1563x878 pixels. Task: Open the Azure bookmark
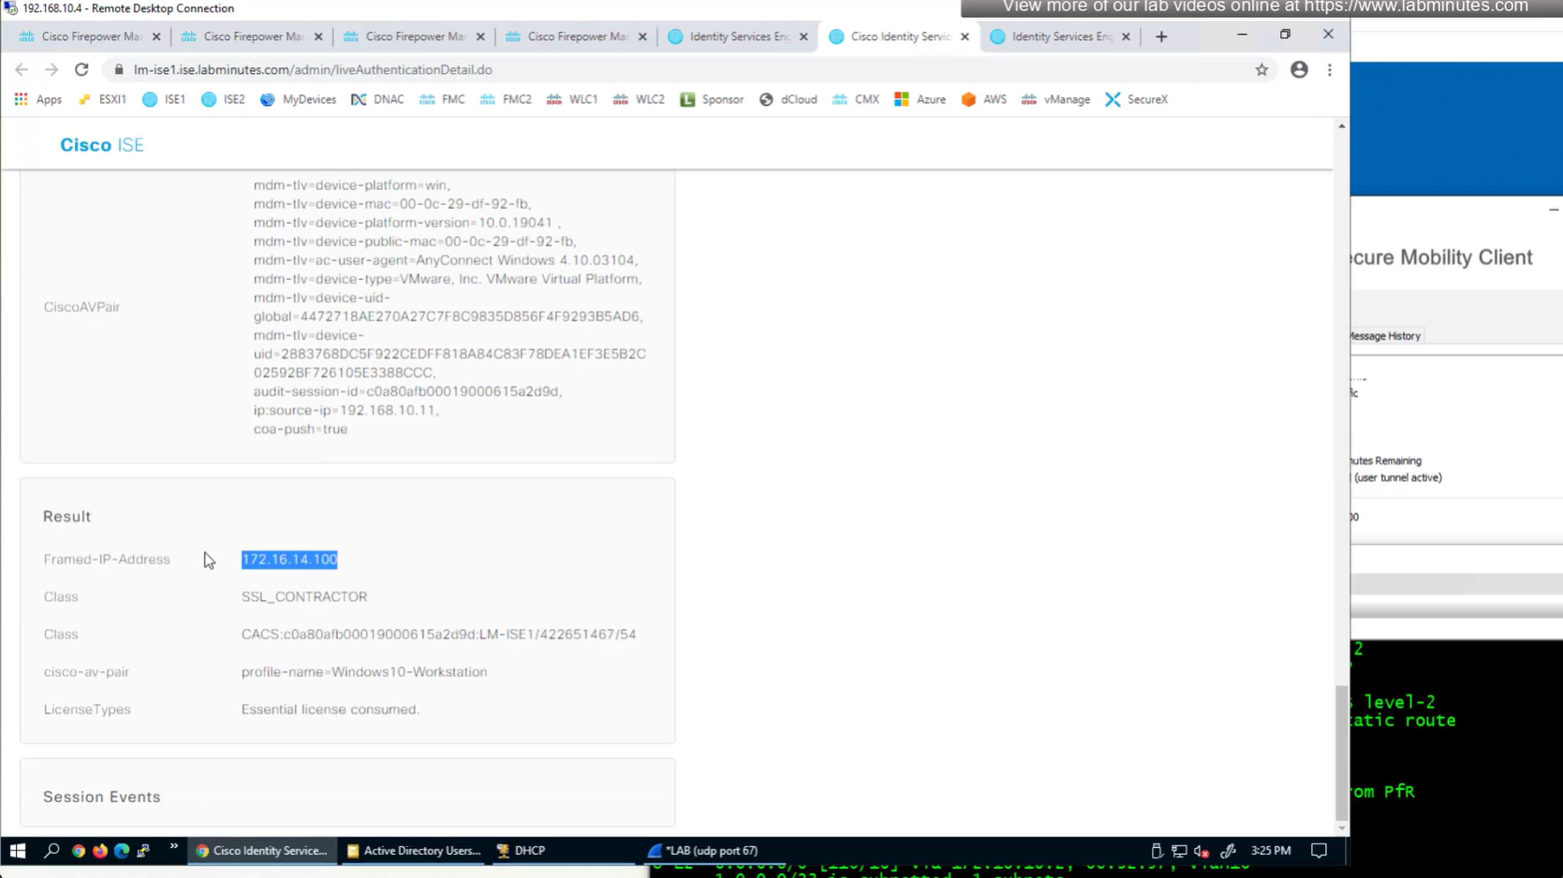920,99
